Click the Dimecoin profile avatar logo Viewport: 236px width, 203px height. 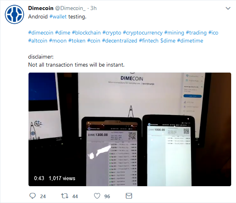pyautogui.click(x=14, y=14)
